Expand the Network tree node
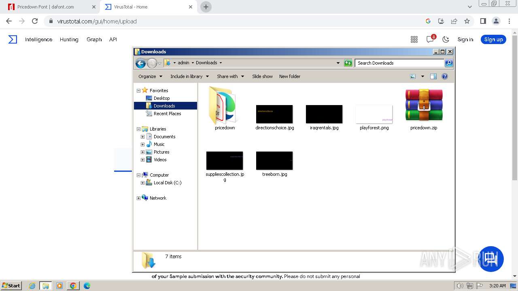The width and height of the screenshot is (518, 291). pyautogui.click(x=138, y=198)
